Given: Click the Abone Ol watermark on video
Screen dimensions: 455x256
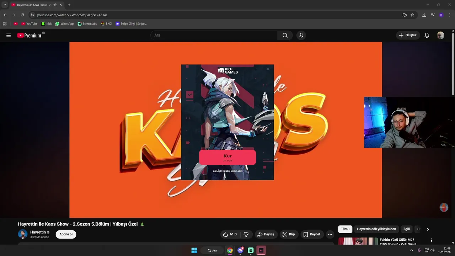Looking at the screenshot, I should (444, 207).
